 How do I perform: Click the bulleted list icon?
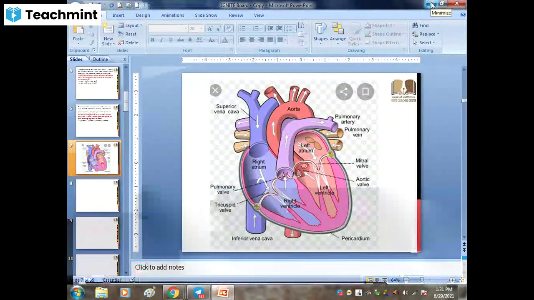pyautogui.click(x=242, y=28)
